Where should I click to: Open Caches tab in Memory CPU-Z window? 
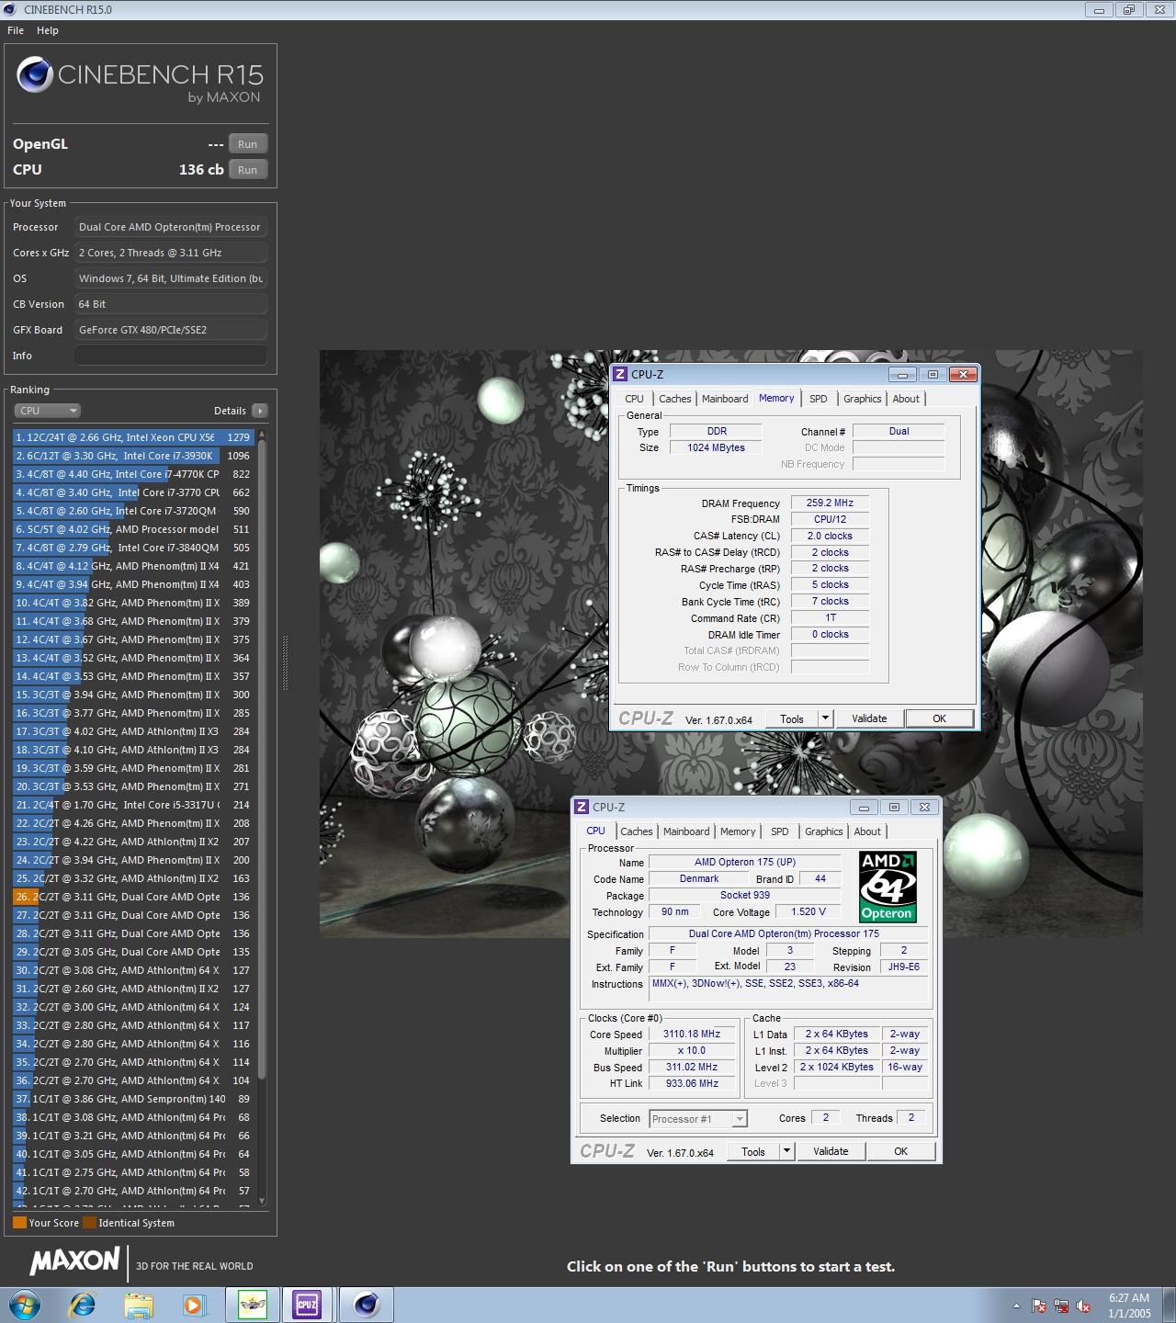(x=675, y=399)
